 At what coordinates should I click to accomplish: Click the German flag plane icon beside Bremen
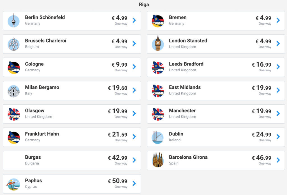click(158, 20)
